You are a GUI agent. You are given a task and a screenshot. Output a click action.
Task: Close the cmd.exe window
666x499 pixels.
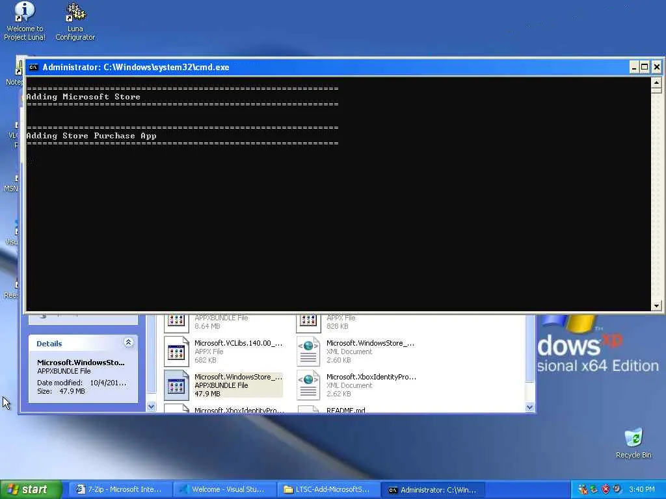(656, 67)
